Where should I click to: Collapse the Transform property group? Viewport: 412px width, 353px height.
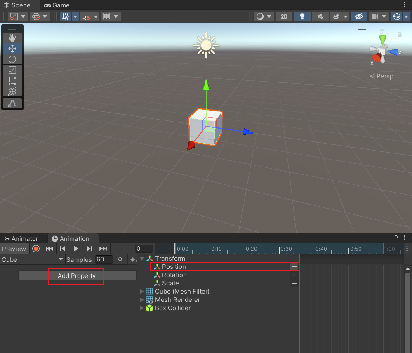[142, 259]
